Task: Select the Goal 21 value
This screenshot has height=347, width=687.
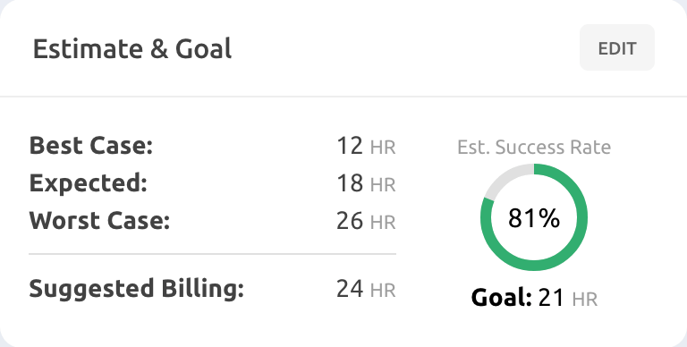Action: pyautogui.click(x=551, y=298)
